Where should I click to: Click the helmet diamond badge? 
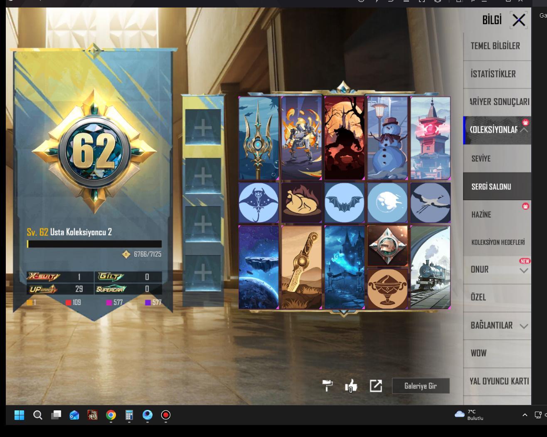coord(387,246)
